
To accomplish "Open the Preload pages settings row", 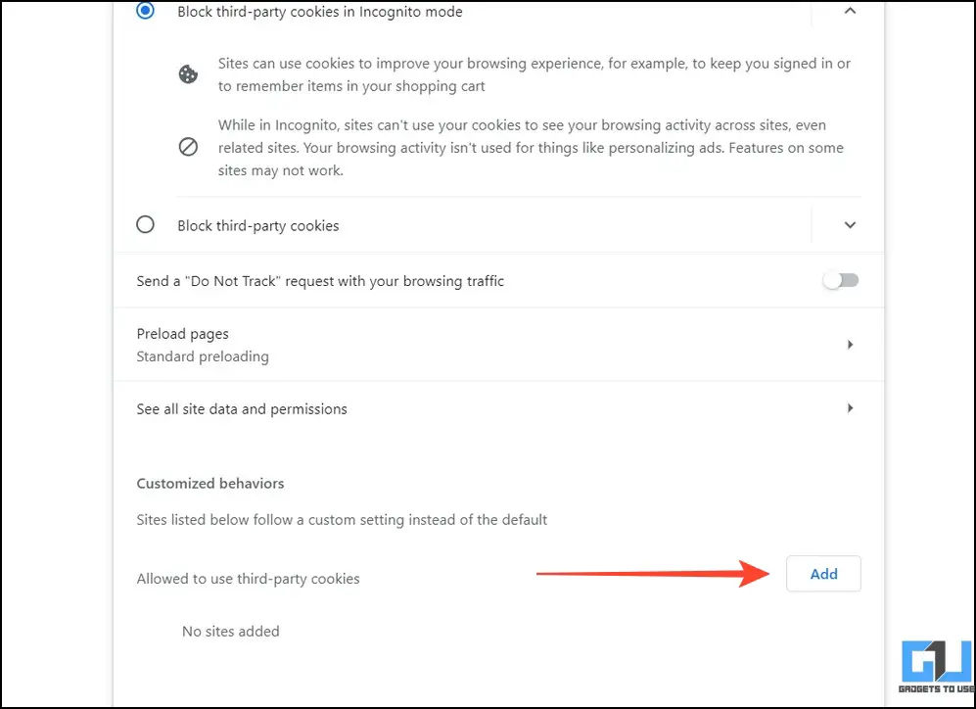I will (x=498, y=345).
